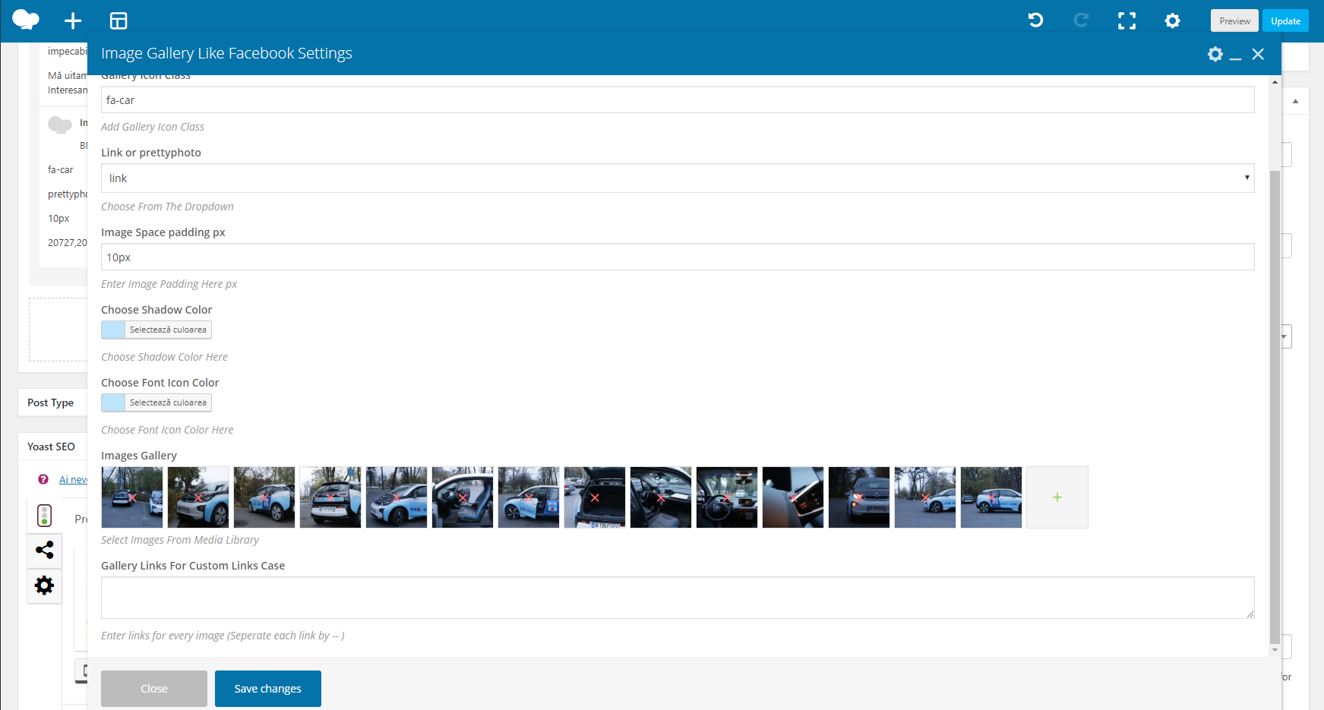Click the Gallery Links textarea
The width and height of the screenshot is (1324, 710).
[x=678, y=598]
